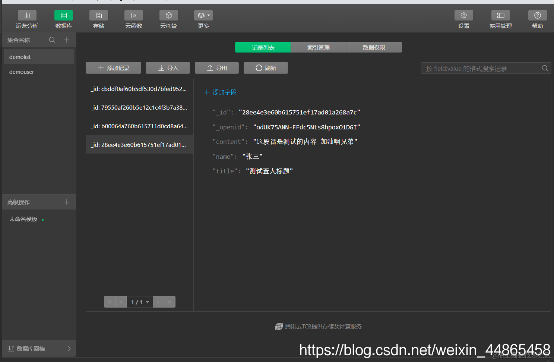Switch to the 记录列表 tab

(x=263, y=47)
